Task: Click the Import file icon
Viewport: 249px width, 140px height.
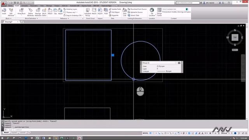Action: click(100, 11)
